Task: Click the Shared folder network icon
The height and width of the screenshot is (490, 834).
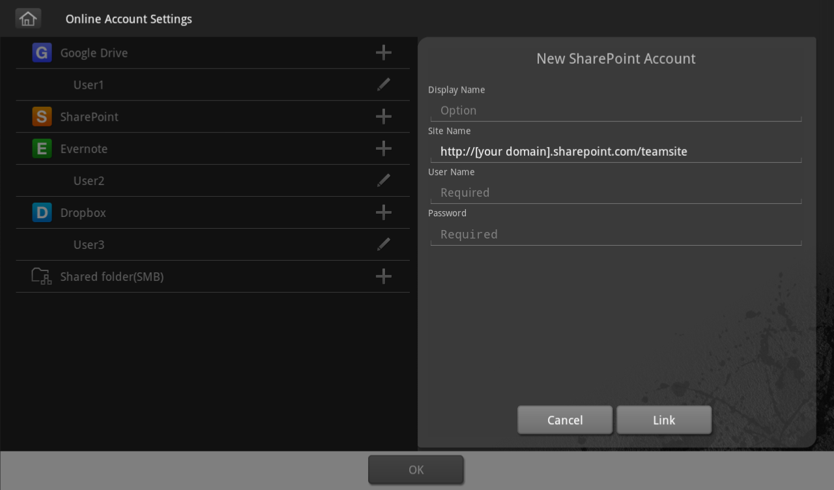Action: pyautogui.click(x=42, y=276)
